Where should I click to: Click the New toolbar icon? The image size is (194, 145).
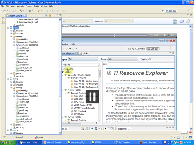click(x=5, y=11)
